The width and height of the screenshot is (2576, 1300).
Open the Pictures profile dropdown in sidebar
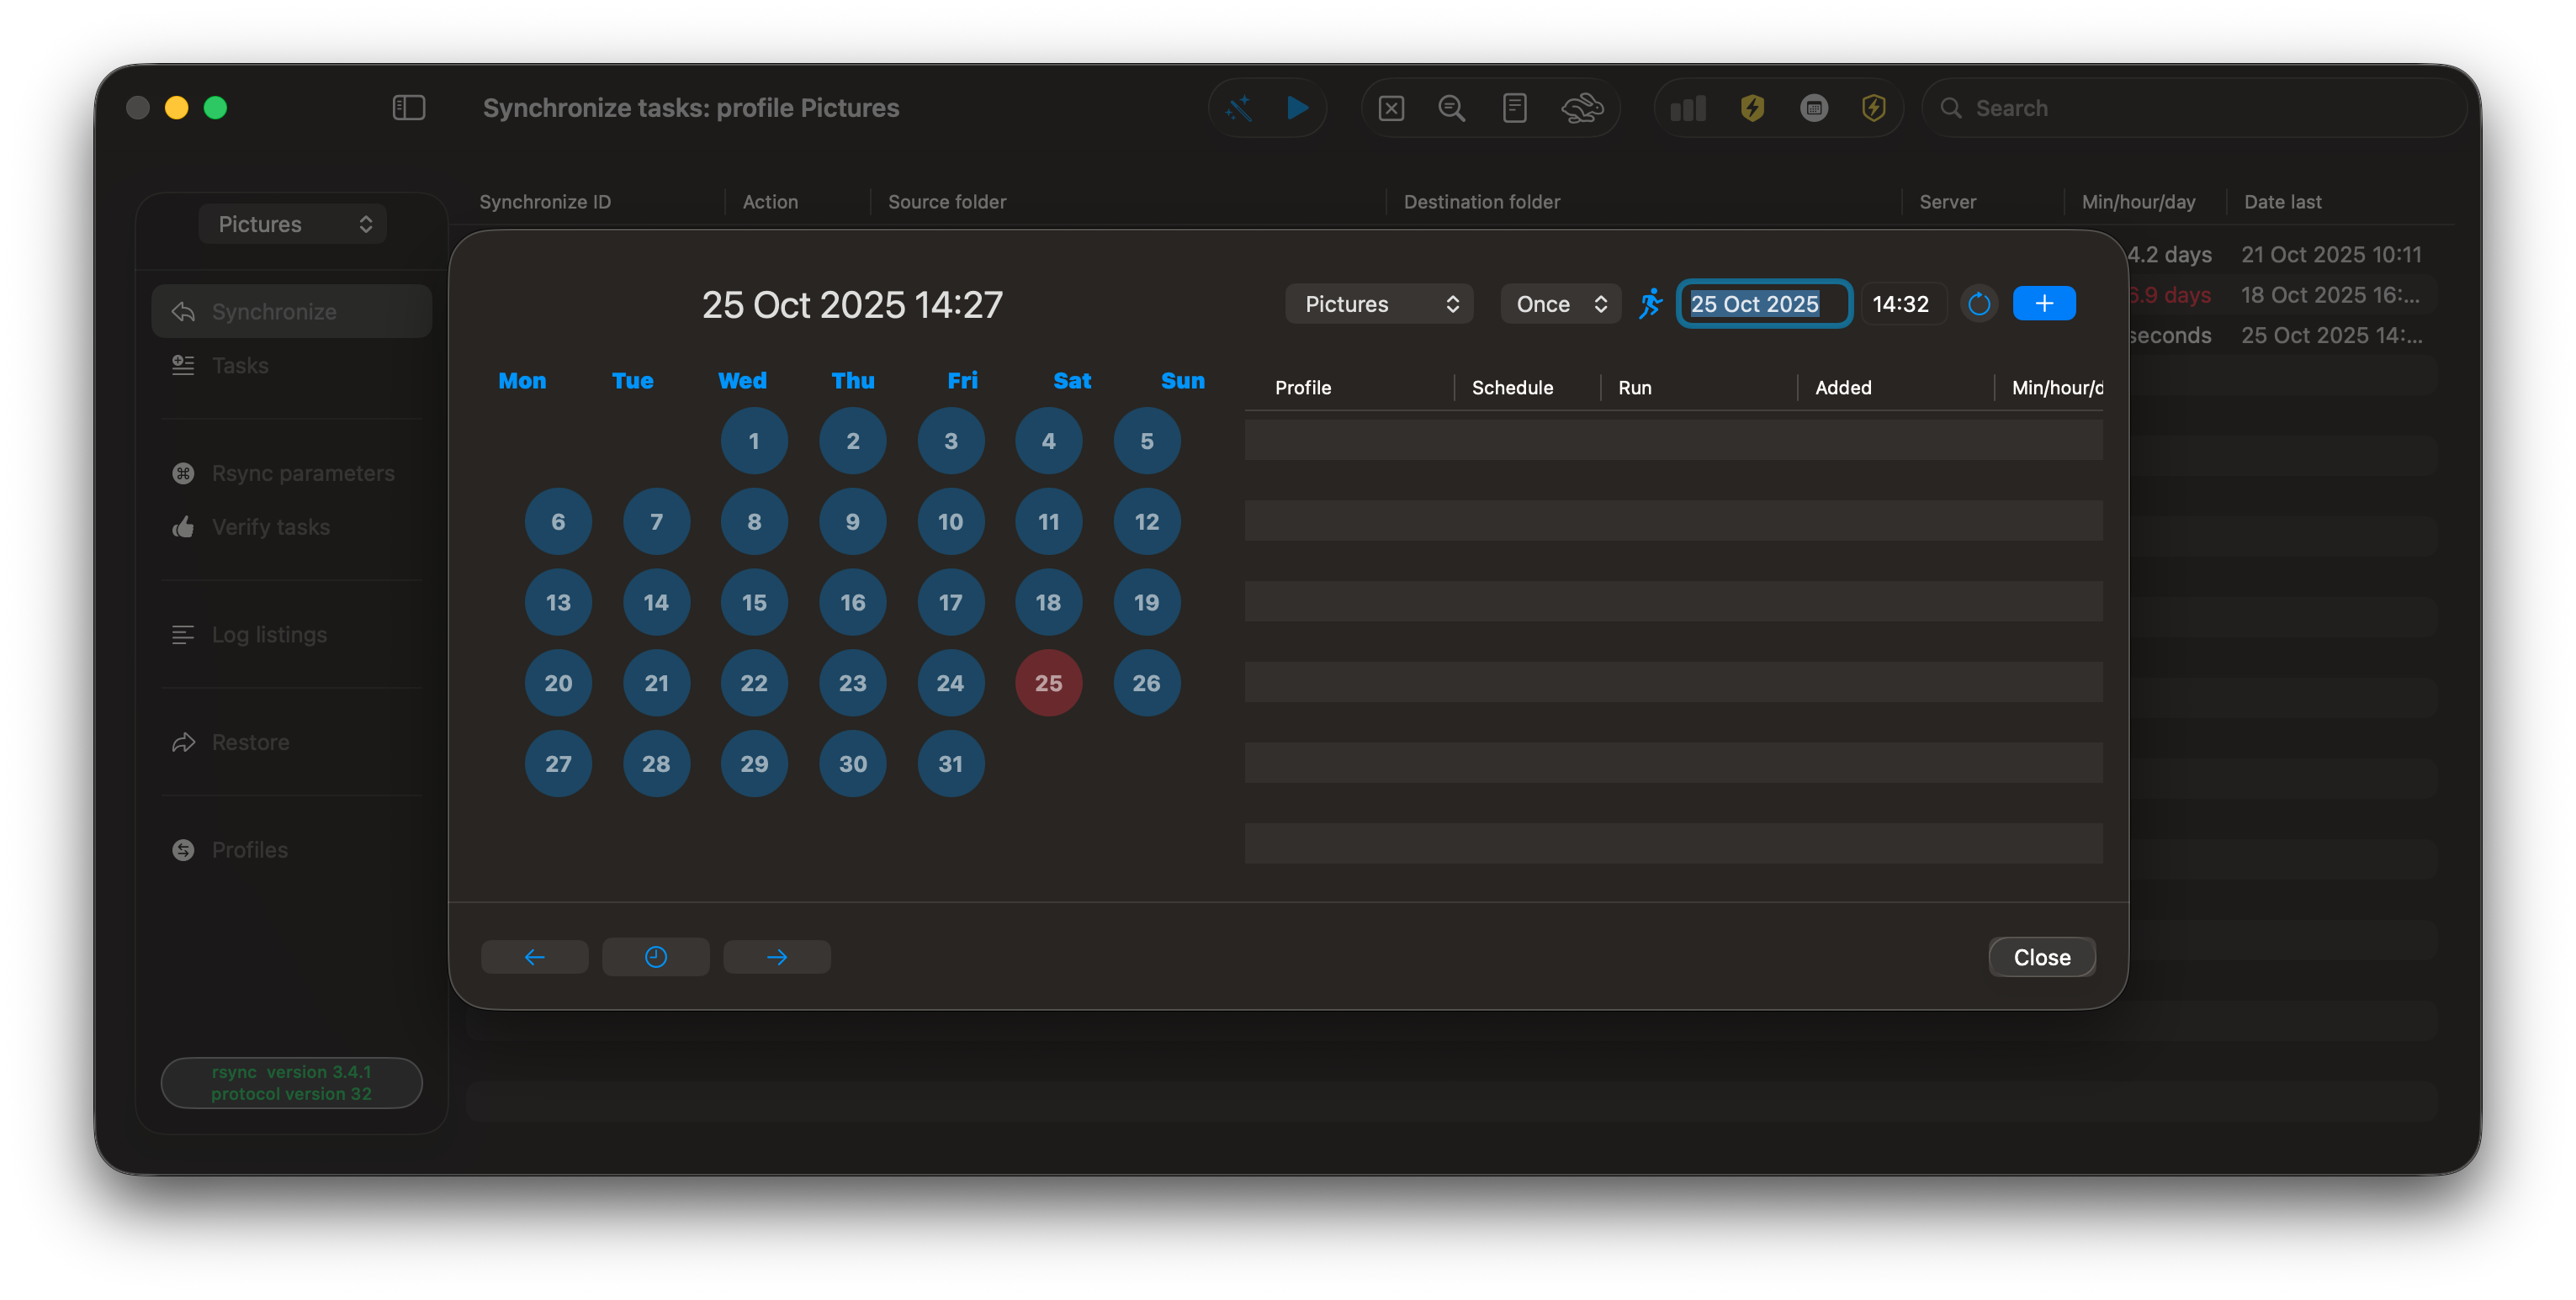(x=293, y=224)
